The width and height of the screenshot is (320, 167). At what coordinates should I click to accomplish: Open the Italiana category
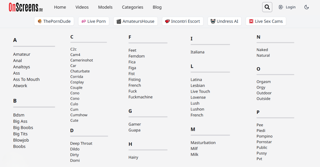pyautogui.click(x=197, y=52)
